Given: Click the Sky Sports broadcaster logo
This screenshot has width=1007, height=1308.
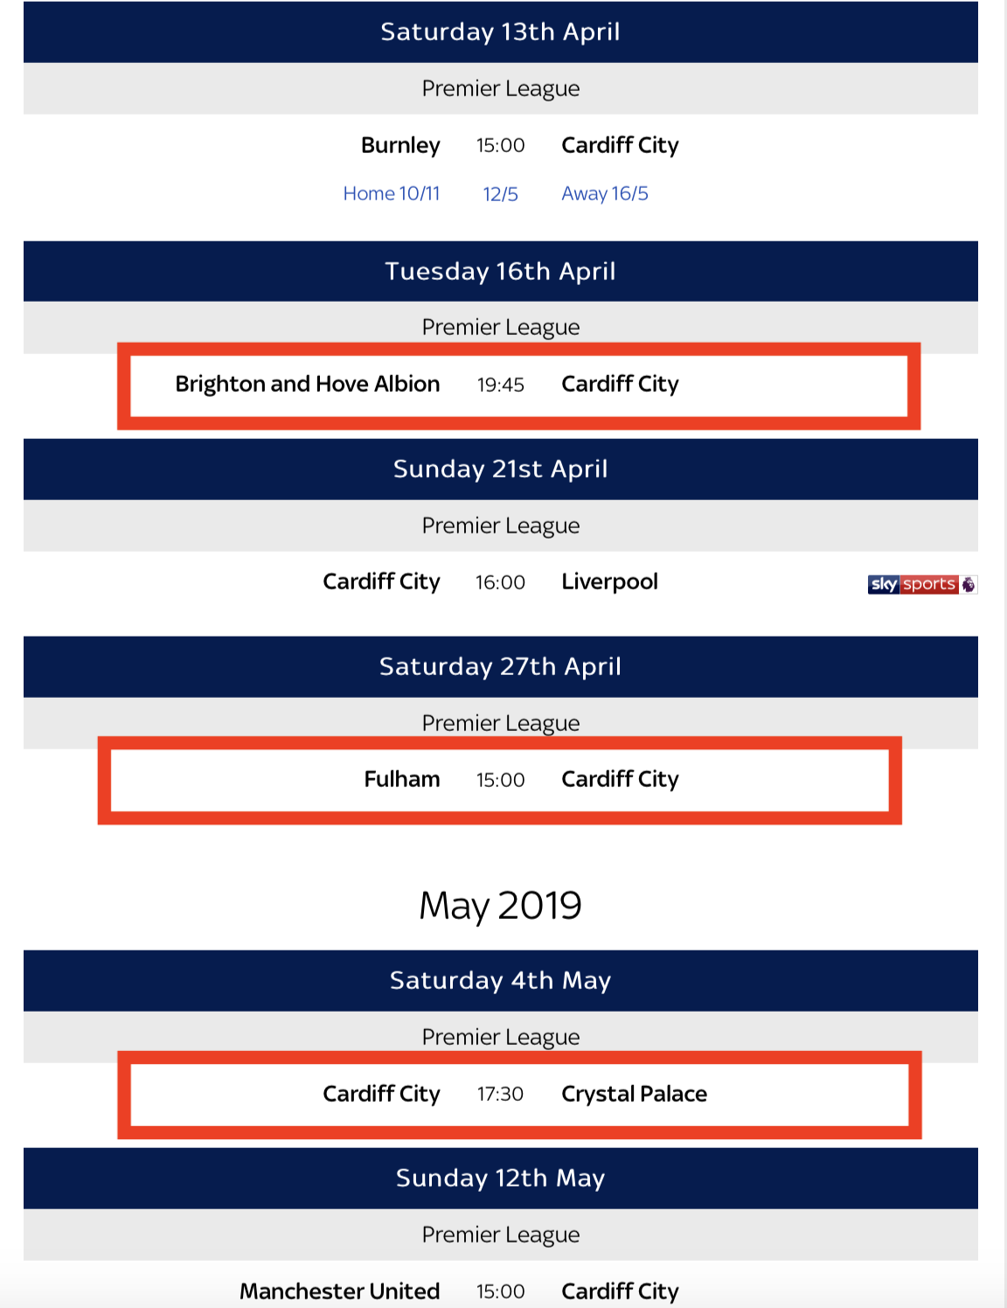Looking at the screenshot, I should point(922,584).
